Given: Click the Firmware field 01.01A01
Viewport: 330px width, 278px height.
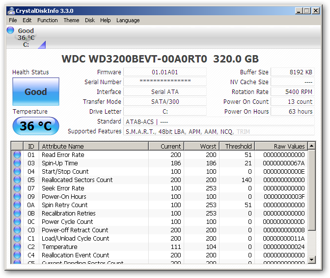Looking at the screenshot, I should tap(165, 72).
